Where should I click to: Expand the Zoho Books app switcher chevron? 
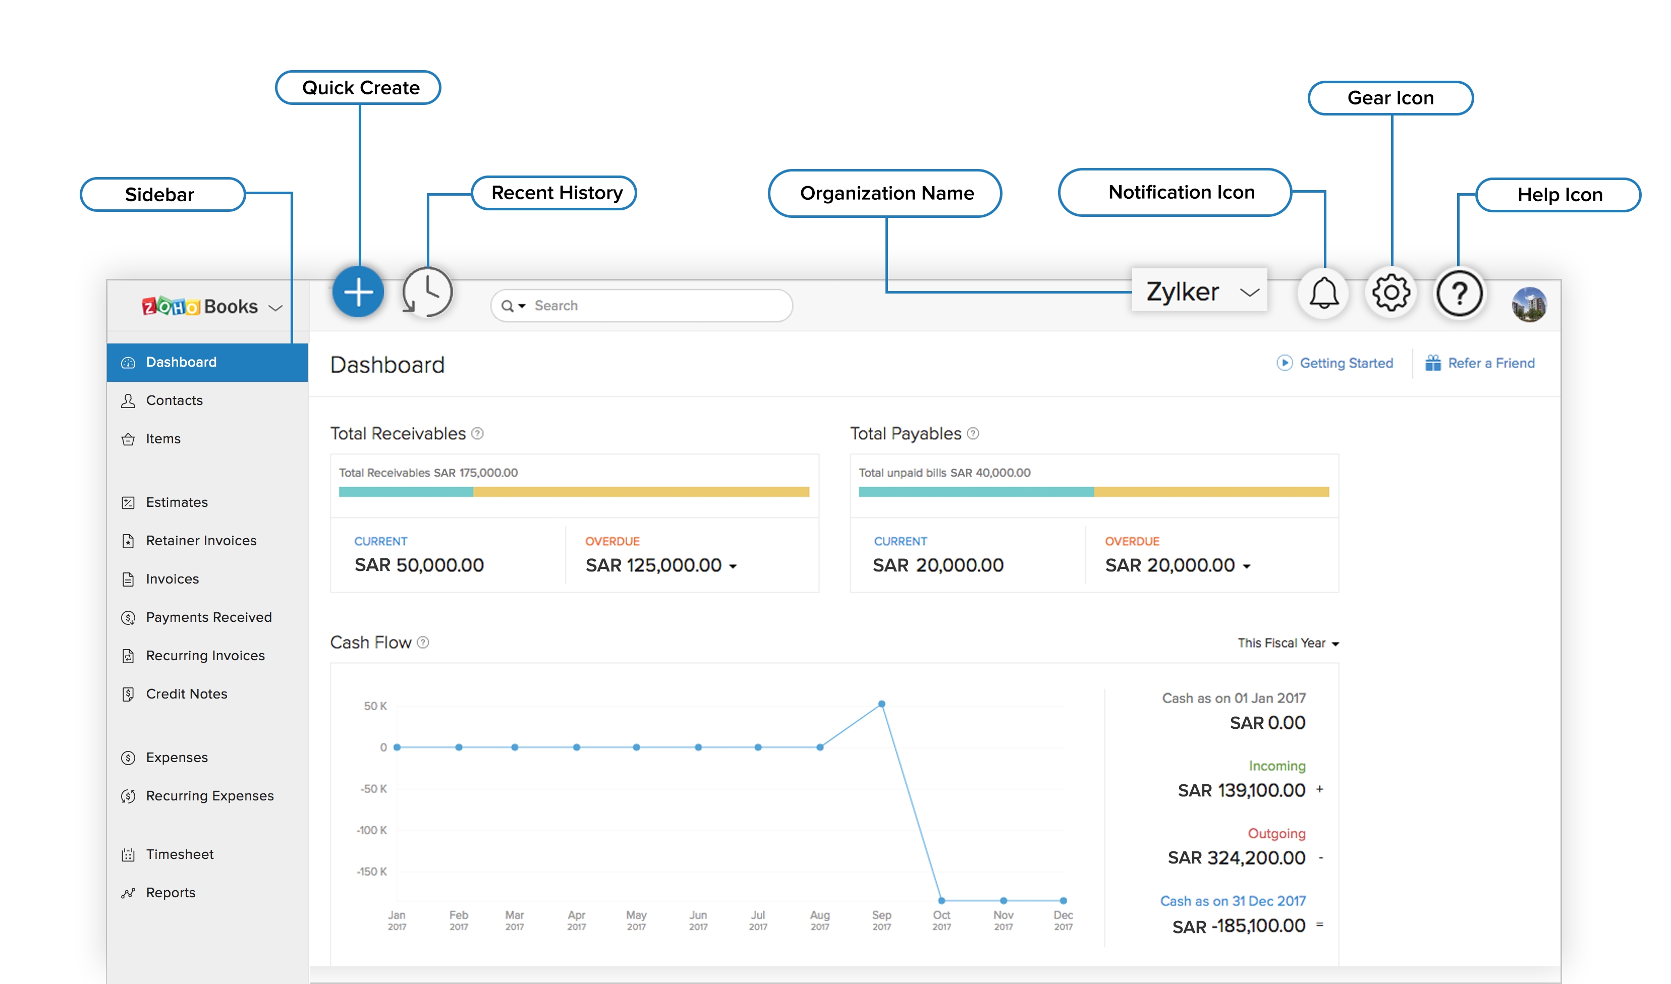(275, 308)
